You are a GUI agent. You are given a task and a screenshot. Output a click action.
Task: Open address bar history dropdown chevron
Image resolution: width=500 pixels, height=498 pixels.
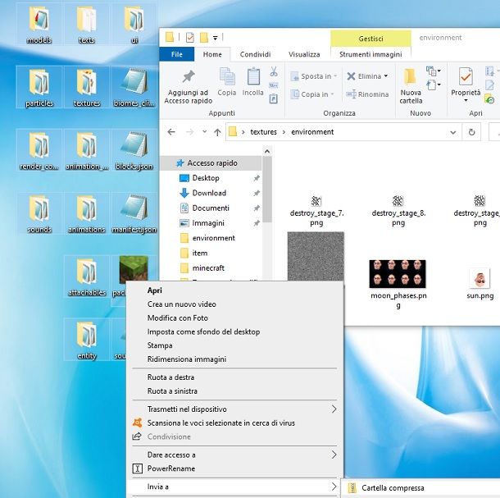pyautogui.click(x=452, y=132)
